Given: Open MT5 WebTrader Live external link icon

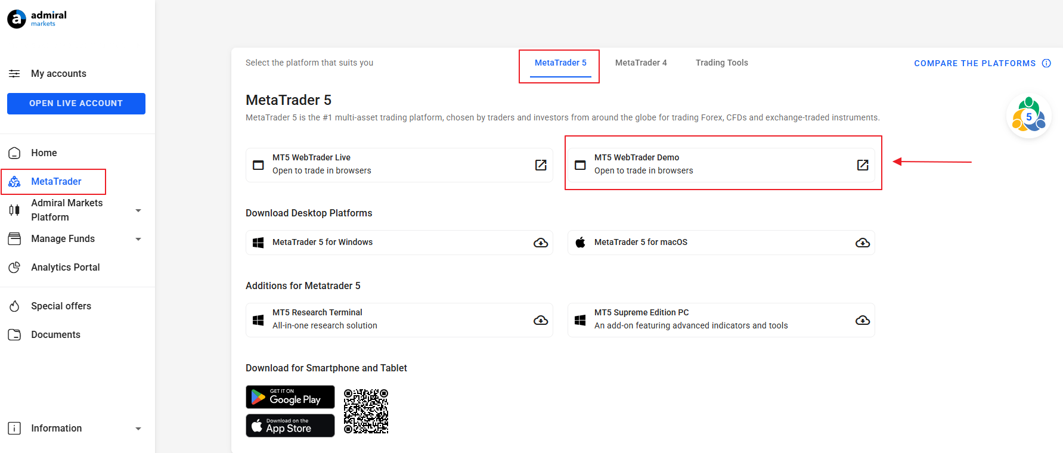Looking at the screenshot, I should pos(541,165).
